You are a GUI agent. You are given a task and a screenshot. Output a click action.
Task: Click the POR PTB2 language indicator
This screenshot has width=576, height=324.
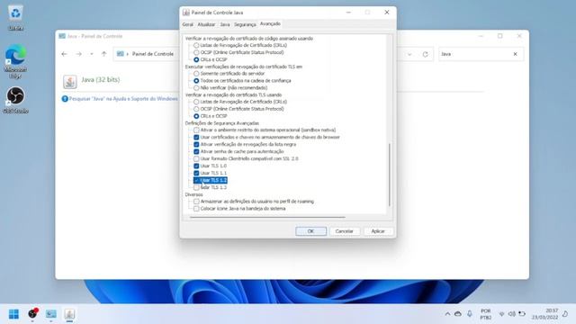486,314
